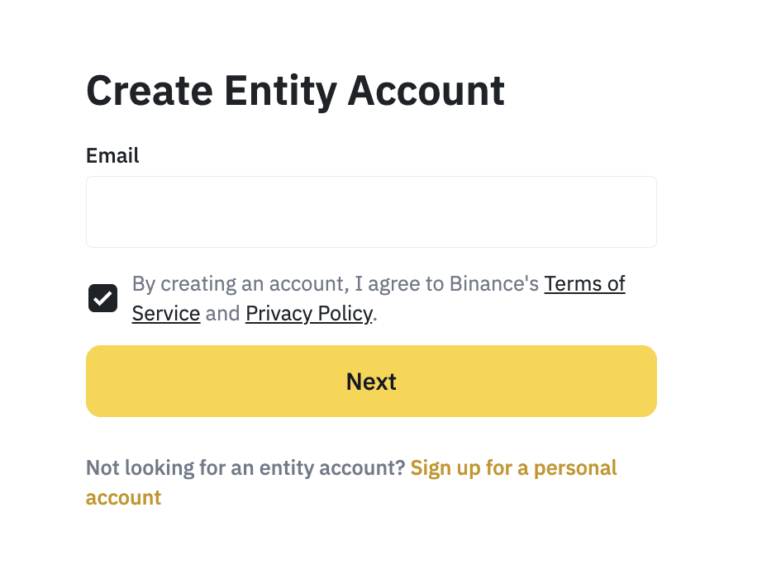Click Sign up for a personal account
This screenshot has width=762, height=588.
[x=513, y=467]
